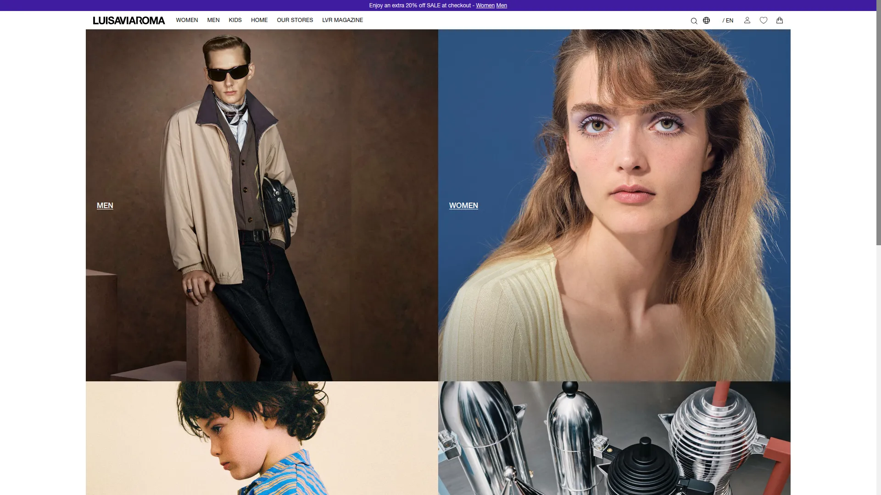This screenshot has width=881, height=495.
Task: Open the MEN navigation menu
Action: click(x=213, y=20)
